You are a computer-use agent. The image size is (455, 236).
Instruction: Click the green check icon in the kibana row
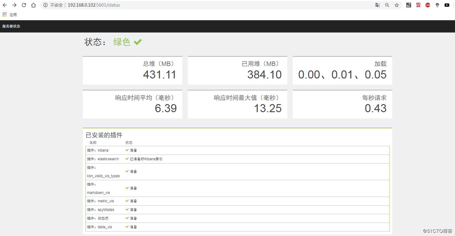pos(127,150)
